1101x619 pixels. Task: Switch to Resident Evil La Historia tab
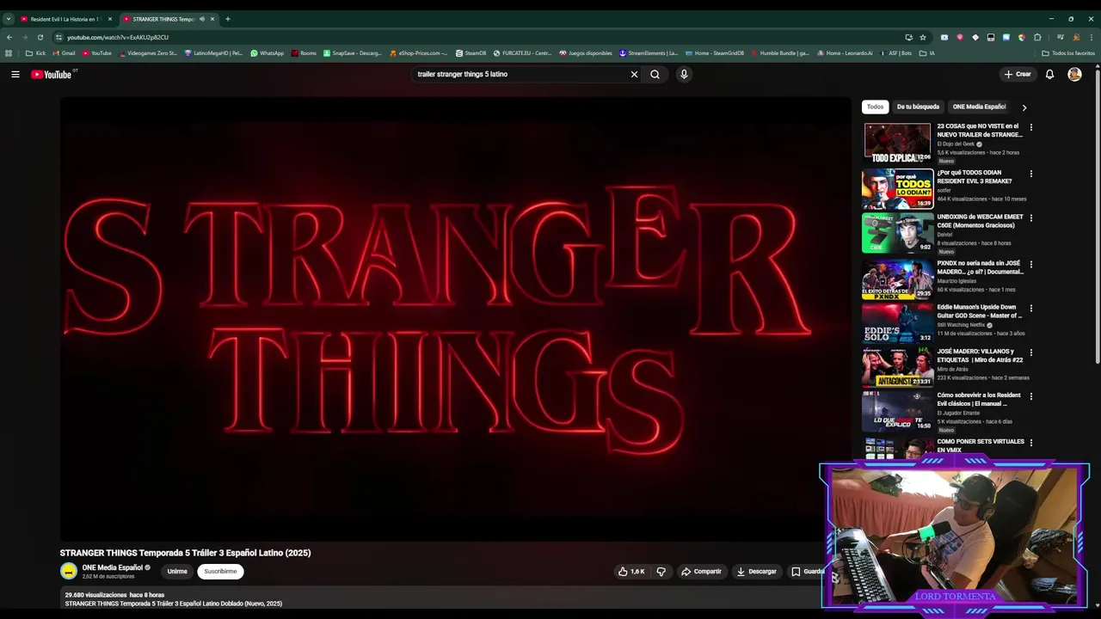pos(66,19)
